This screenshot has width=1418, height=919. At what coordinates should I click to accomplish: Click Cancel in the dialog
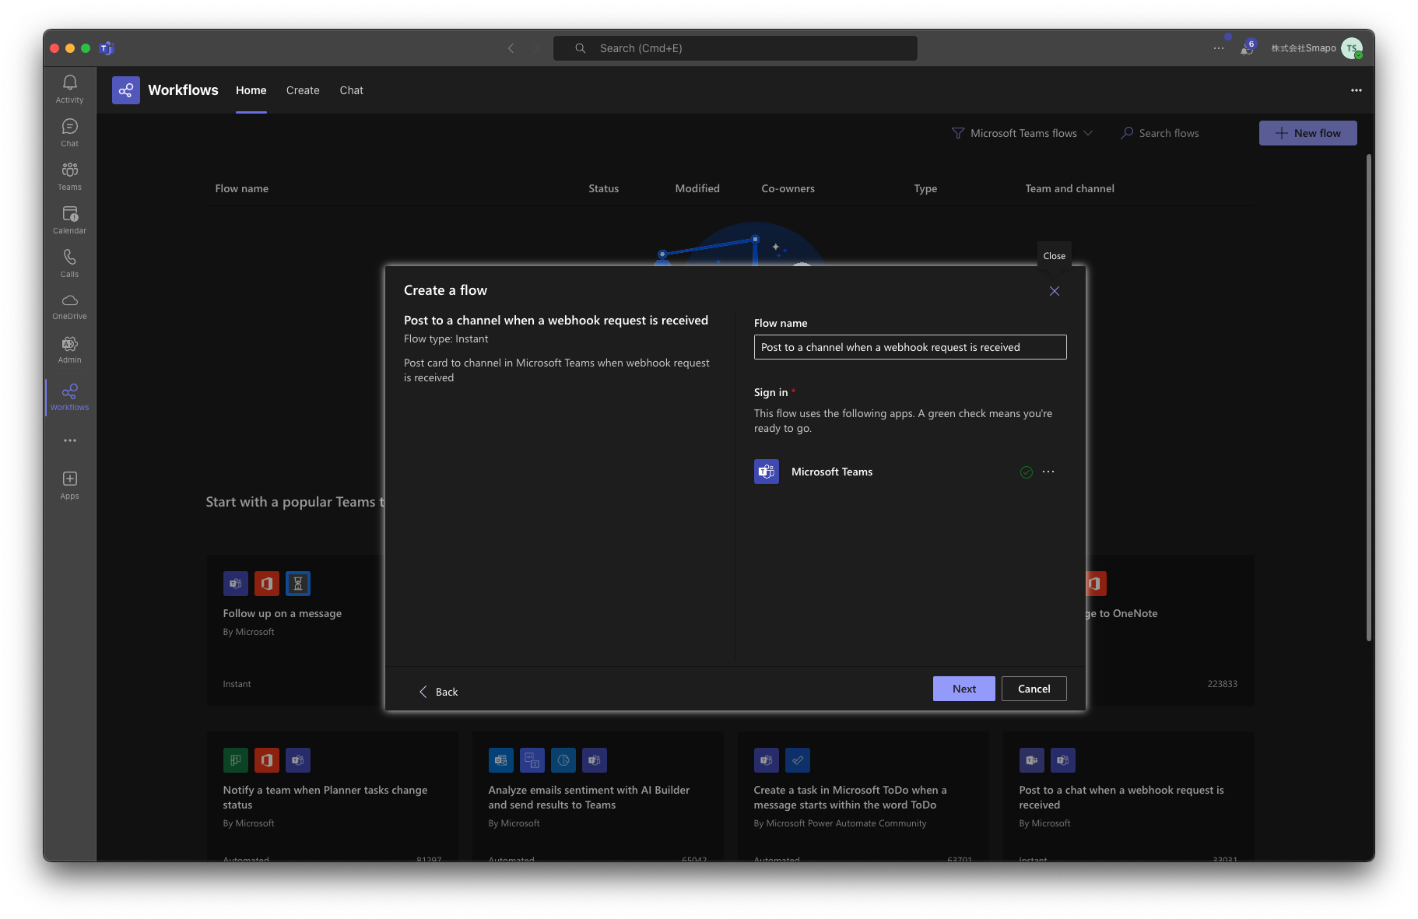tap(1034, 689)
